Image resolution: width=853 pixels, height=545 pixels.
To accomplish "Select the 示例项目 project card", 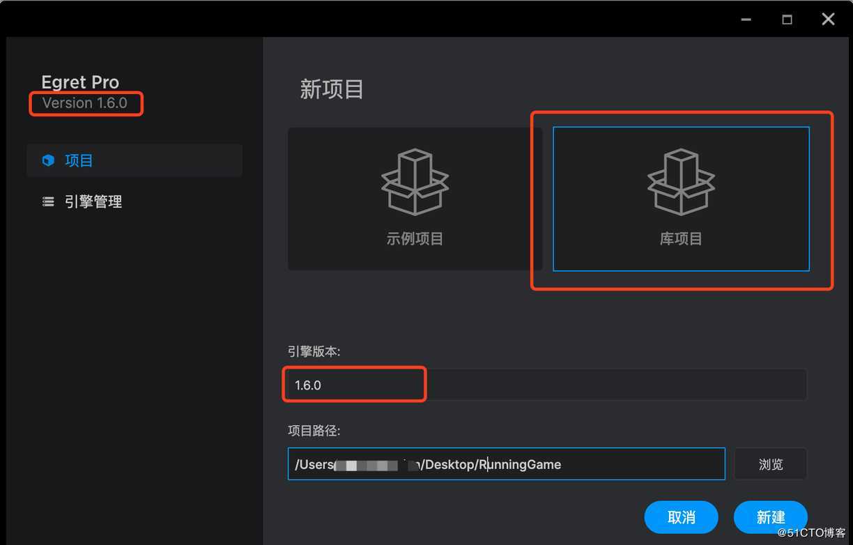I will (415, 199).
